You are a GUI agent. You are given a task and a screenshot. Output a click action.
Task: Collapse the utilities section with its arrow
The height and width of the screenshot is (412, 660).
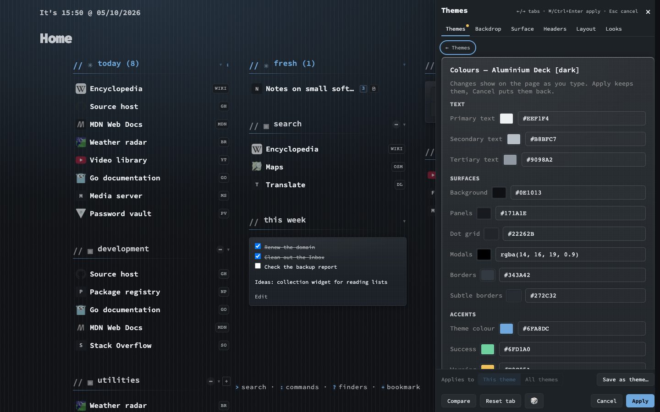pos(219,381)
